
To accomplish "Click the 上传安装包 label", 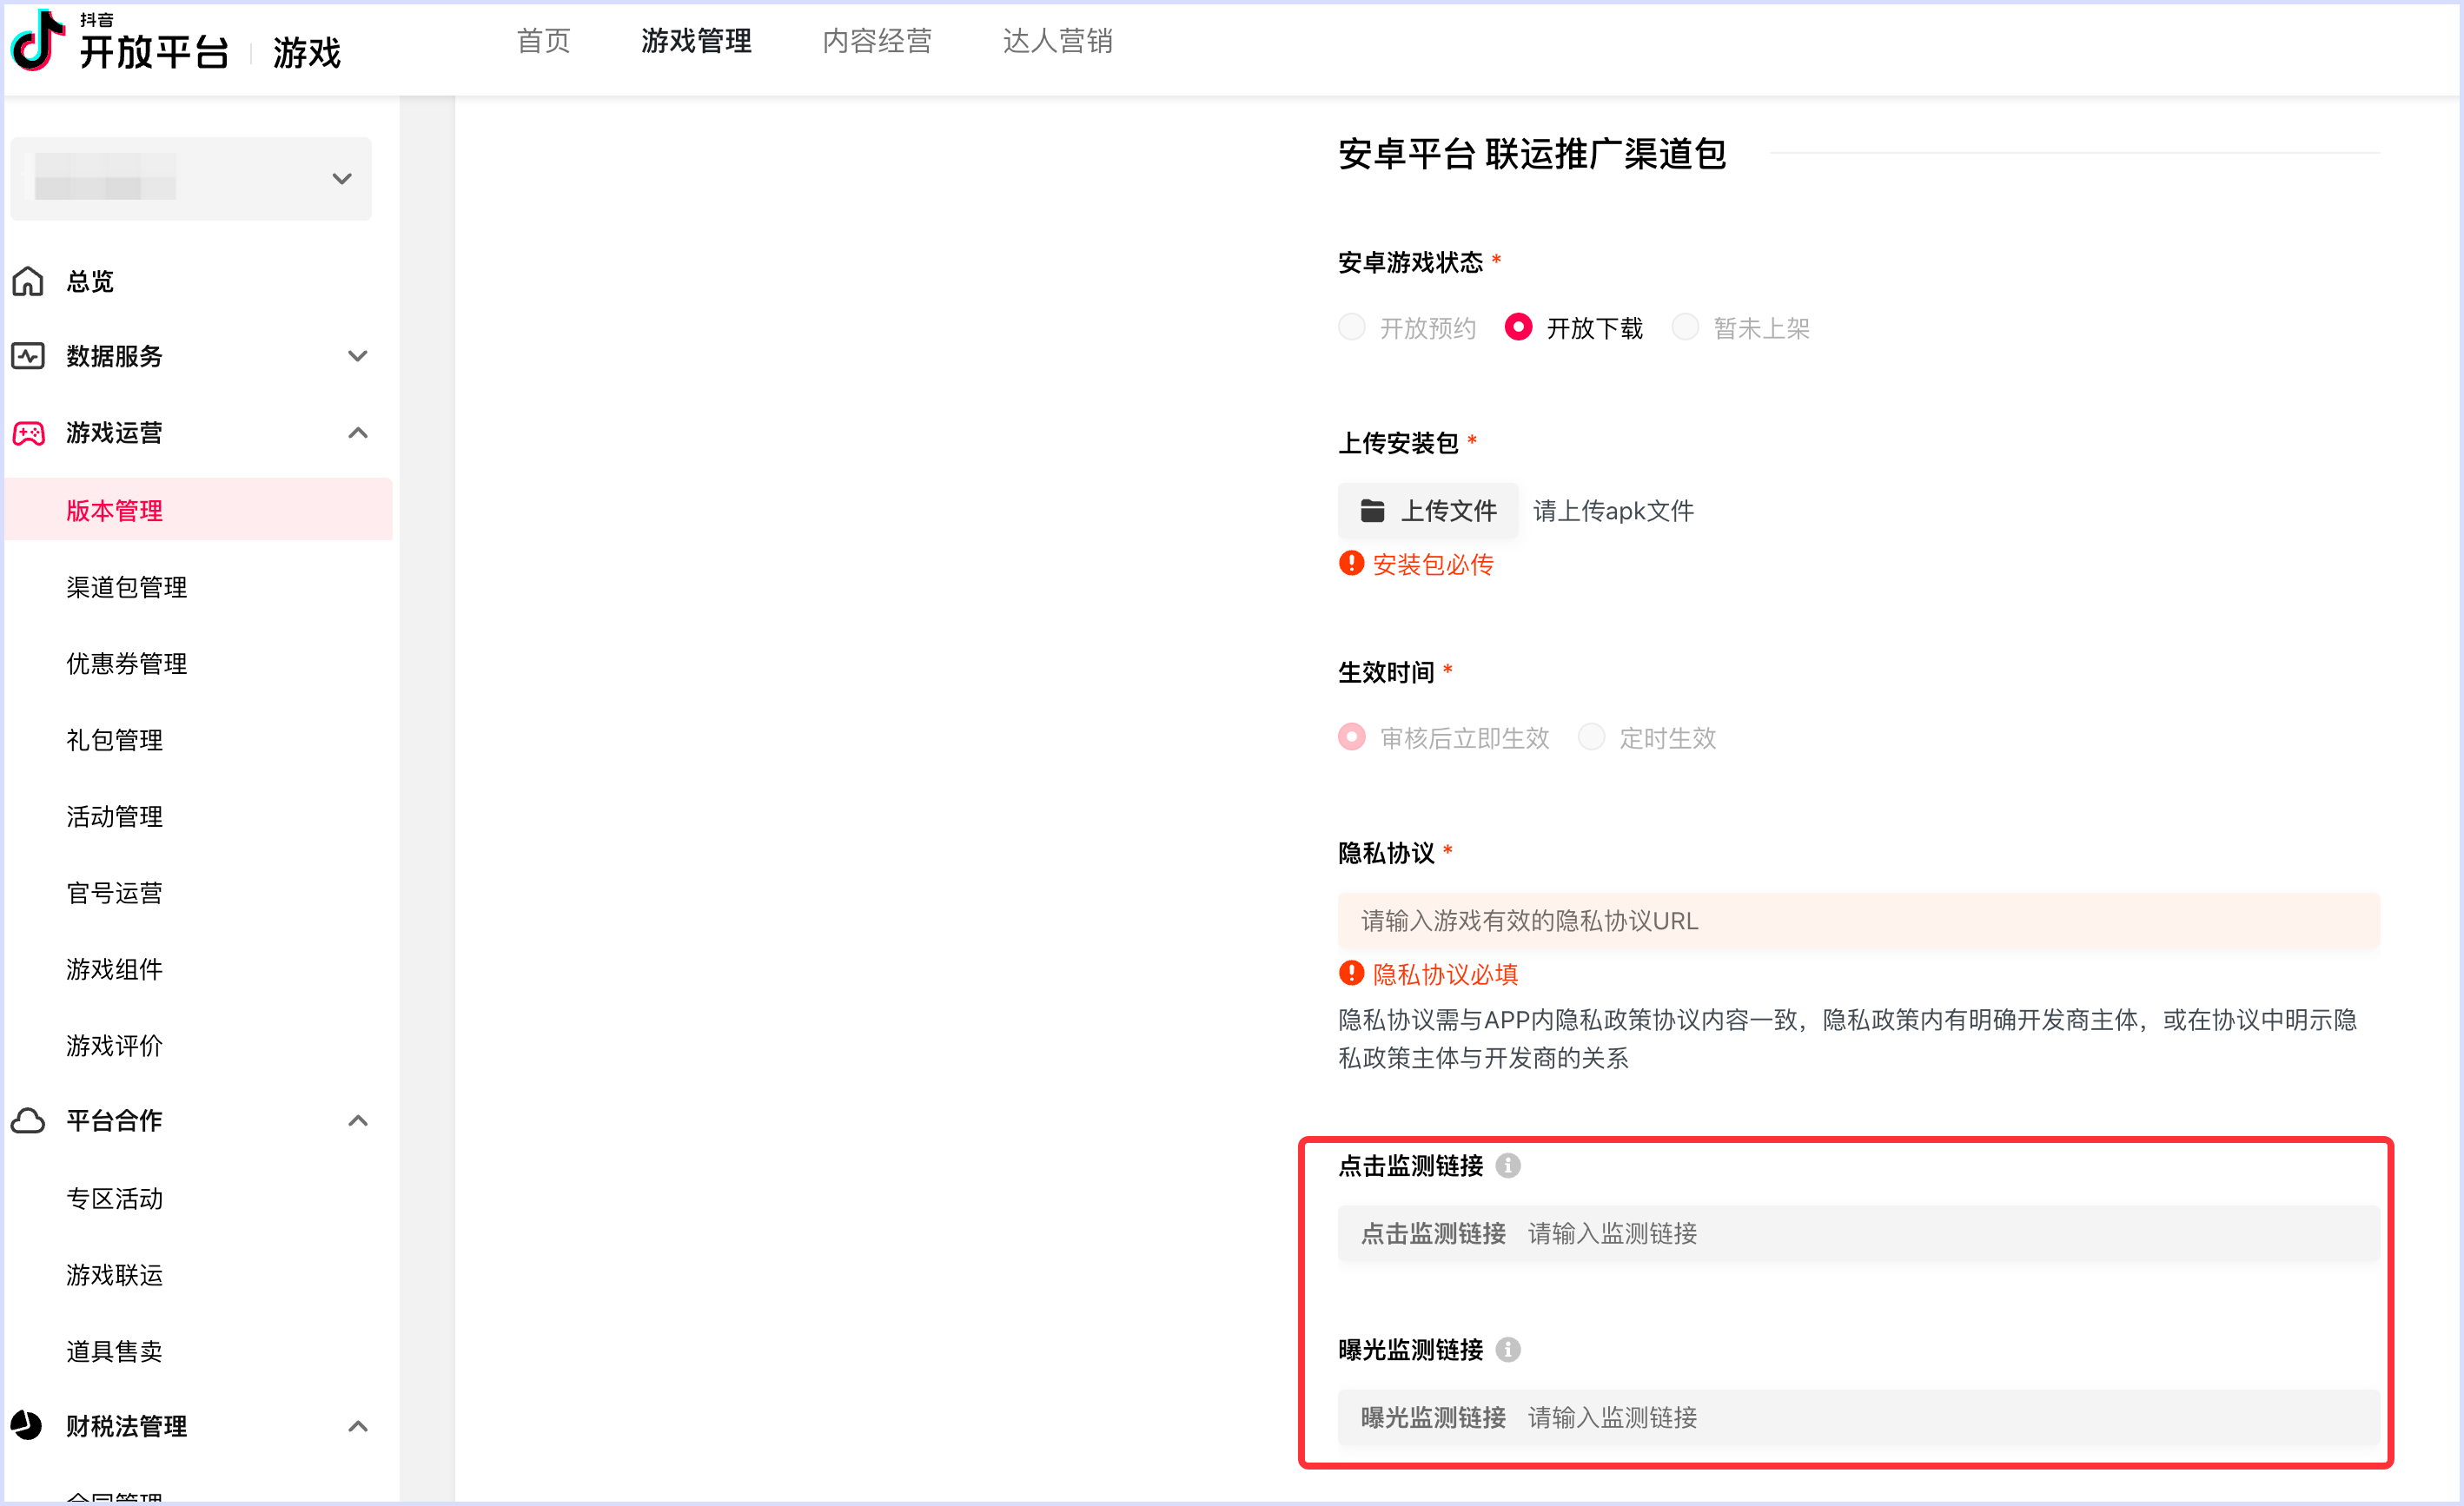I will click(1399, 443).
